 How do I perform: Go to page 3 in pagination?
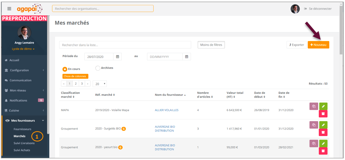click(82, 84)
